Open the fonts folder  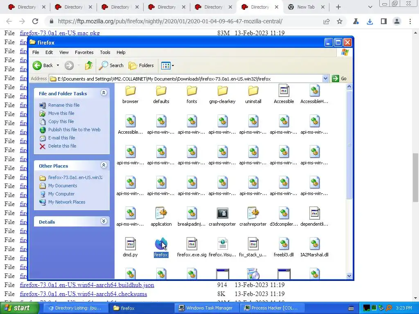[x=191, y=91]
